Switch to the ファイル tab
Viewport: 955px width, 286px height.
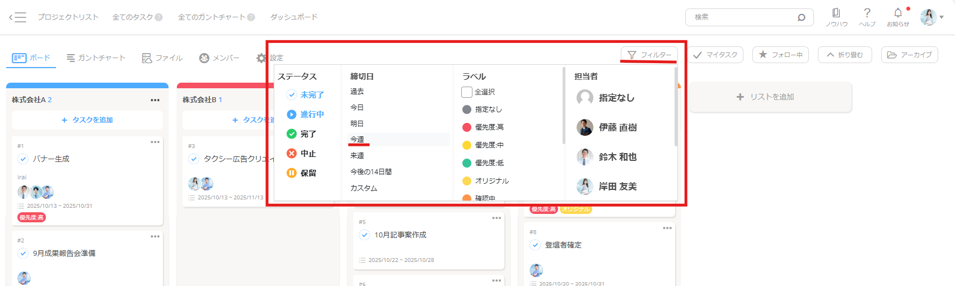point(162,58)
